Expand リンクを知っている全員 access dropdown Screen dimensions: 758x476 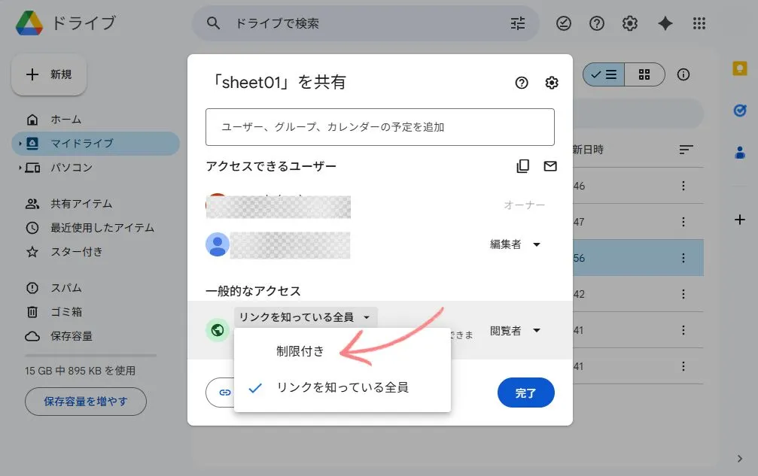[x=306, y=317]
